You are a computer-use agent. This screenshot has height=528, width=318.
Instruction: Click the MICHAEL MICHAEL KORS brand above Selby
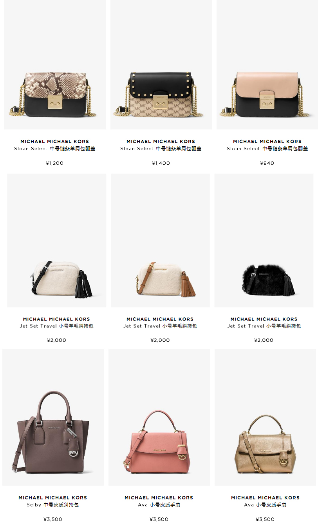[x=53, y=498]
